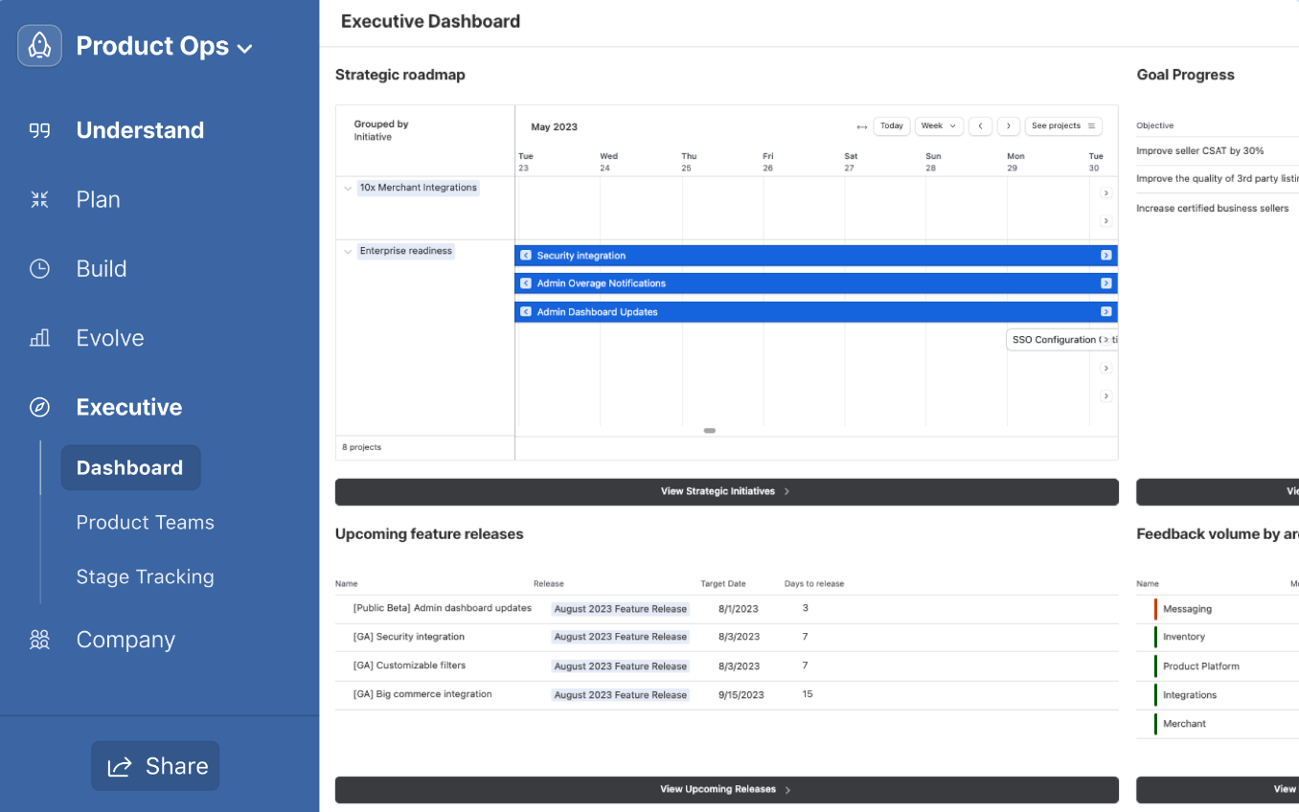Click the Plan section icon
This screenshot has width=1299, height=812.
39,199
